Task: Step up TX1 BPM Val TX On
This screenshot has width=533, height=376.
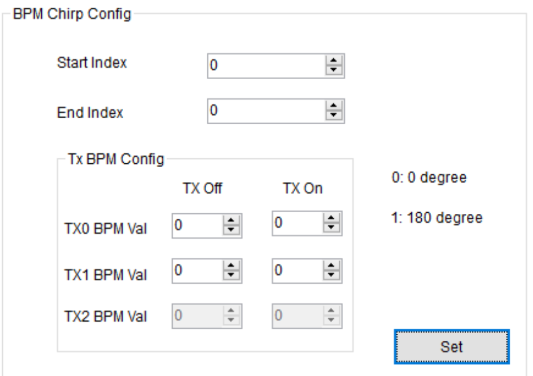Action: click(330, 265)
